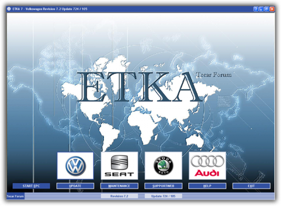The height and width of the screenshot is (206, 281).
Task: Select the Volkswagen brand logo
Action: (x=75, y=166)
